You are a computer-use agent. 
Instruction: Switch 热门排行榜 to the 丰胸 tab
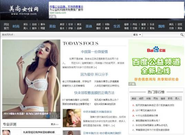148,98
